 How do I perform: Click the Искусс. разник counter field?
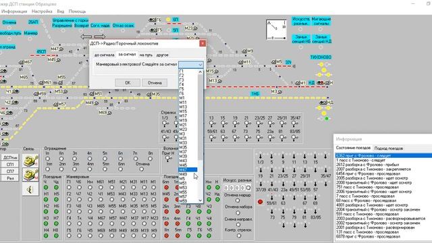point(237,188)
